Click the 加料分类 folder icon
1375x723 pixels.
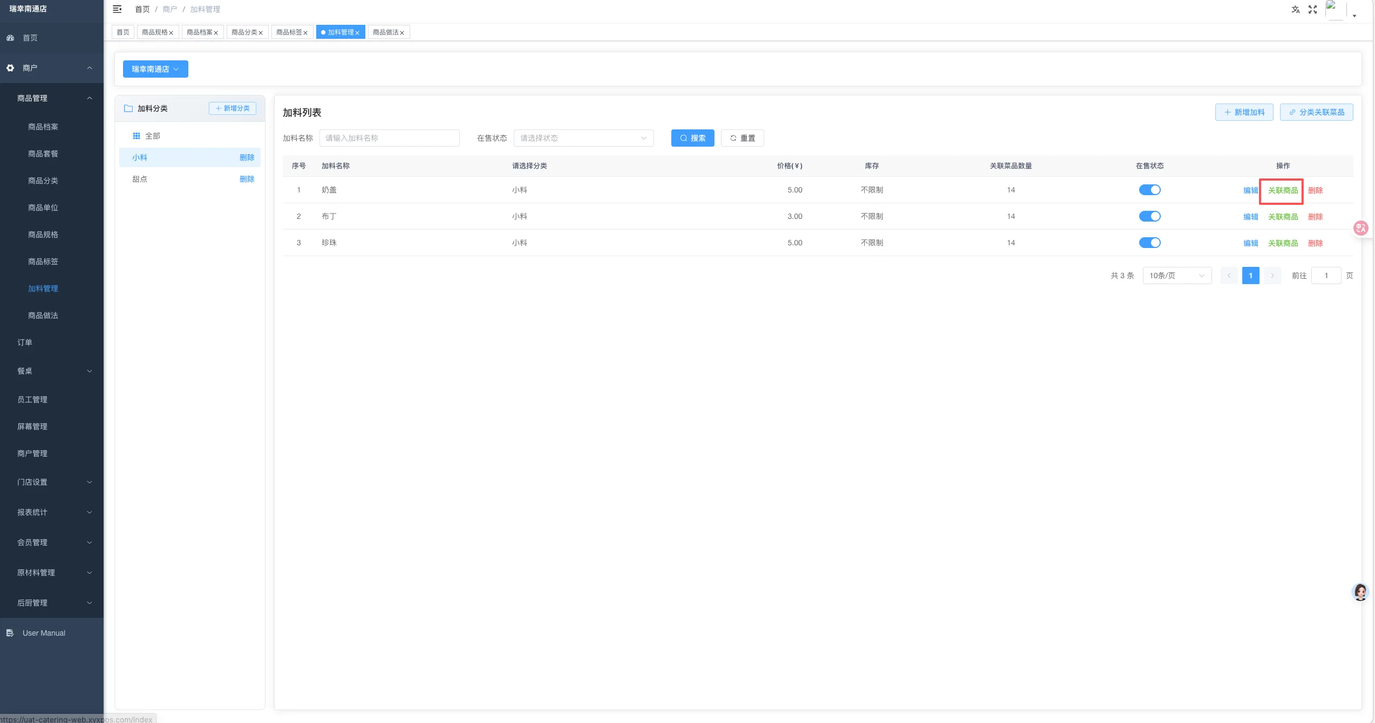[128, 108]
